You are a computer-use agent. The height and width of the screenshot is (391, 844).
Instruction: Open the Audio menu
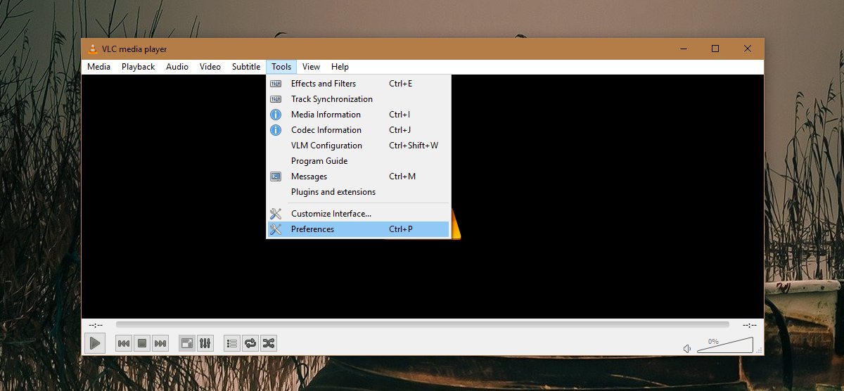pos(177,67)
